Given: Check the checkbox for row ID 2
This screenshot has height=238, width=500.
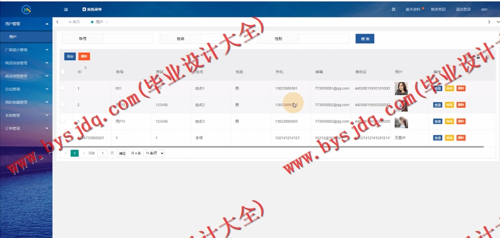Looking at the screenshot, I should click(62, 105).
